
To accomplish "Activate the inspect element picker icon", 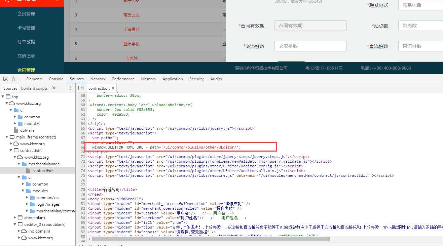I will pos(6,79).
